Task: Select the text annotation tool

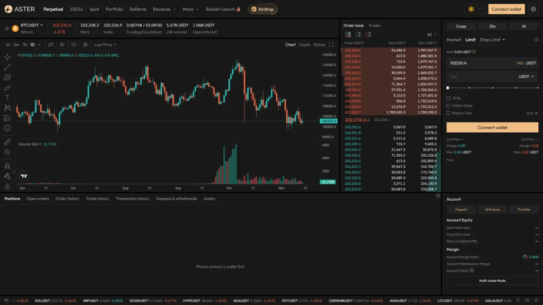Action: (x=7, y=97)
